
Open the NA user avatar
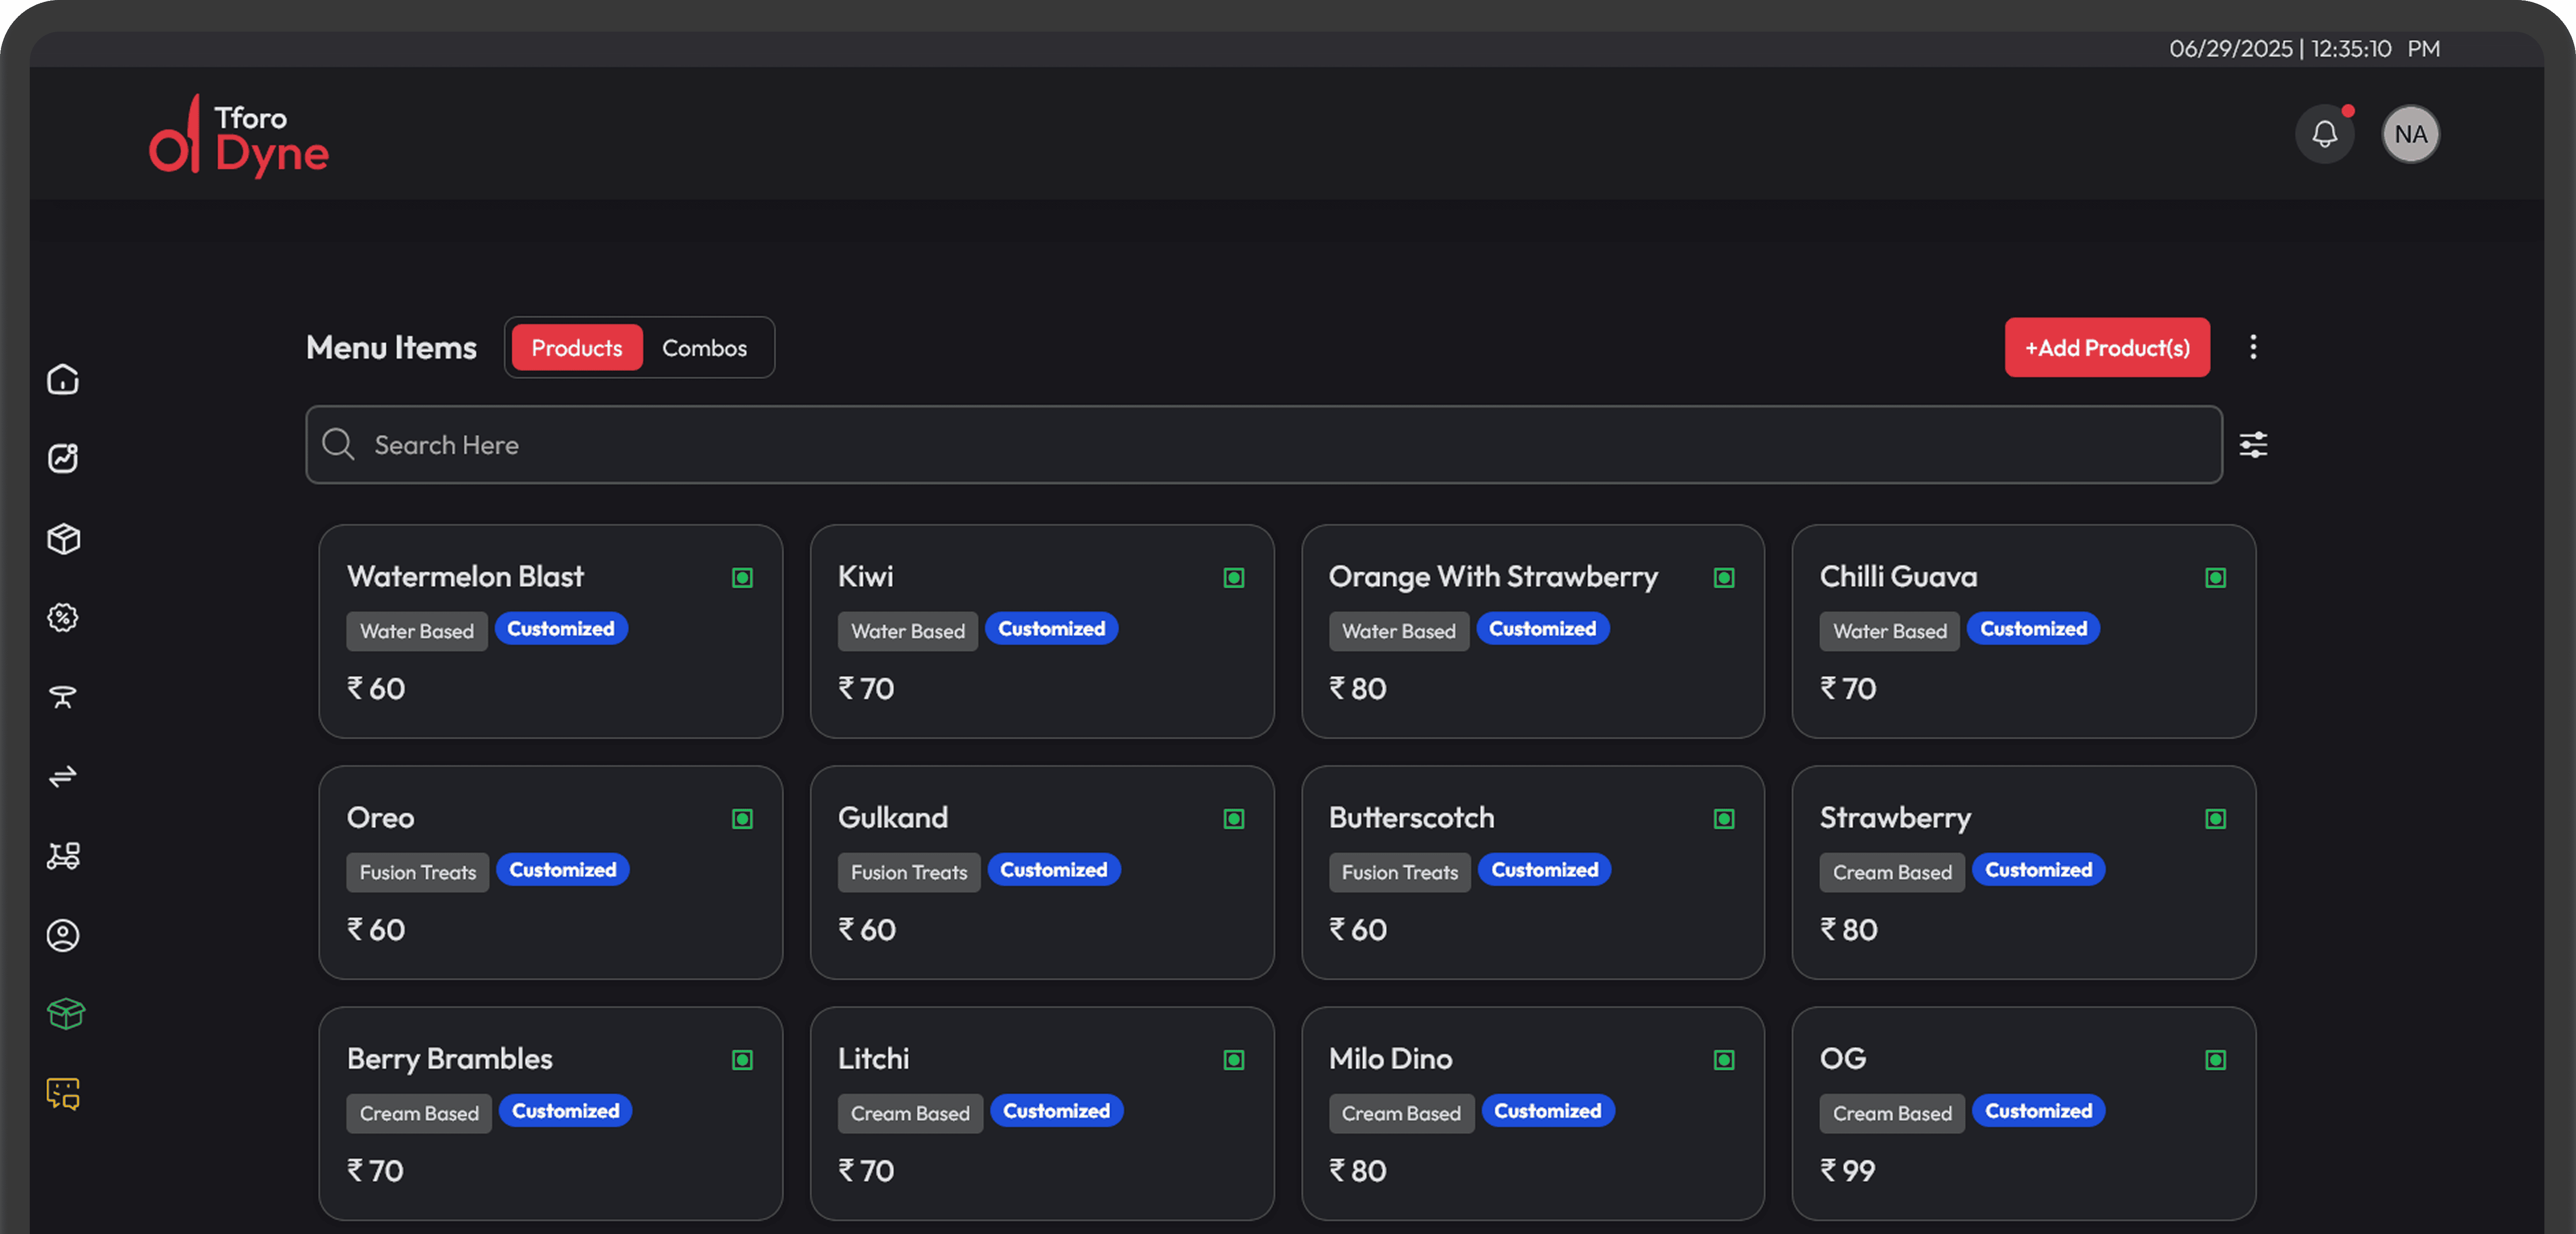click(2410, 134)
